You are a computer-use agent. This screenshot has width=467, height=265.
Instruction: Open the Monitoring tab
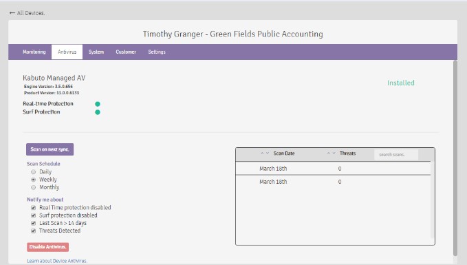34,52
